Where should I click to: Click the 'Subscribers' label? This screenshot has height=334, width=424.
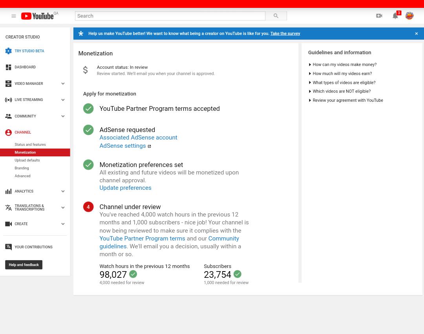click(217, 266)
